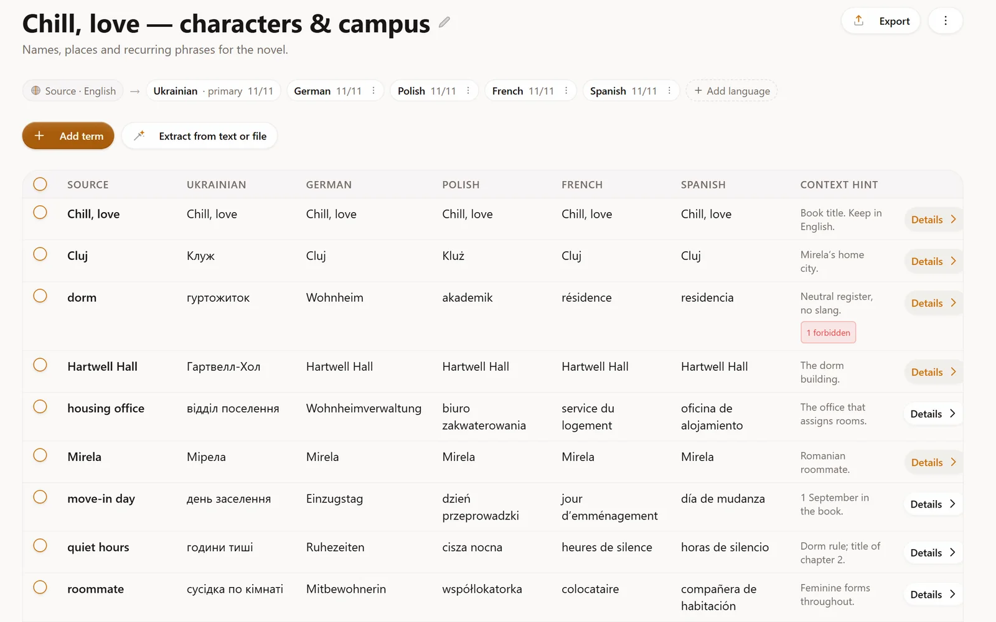Open Polish language options menu
This screenshot has width=996, height=622.
[x=468, y=91]
